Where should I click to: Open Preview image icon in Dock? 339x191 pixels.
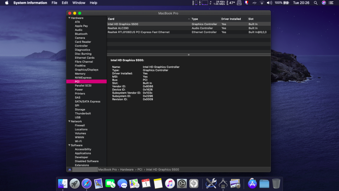click(235, 184)
